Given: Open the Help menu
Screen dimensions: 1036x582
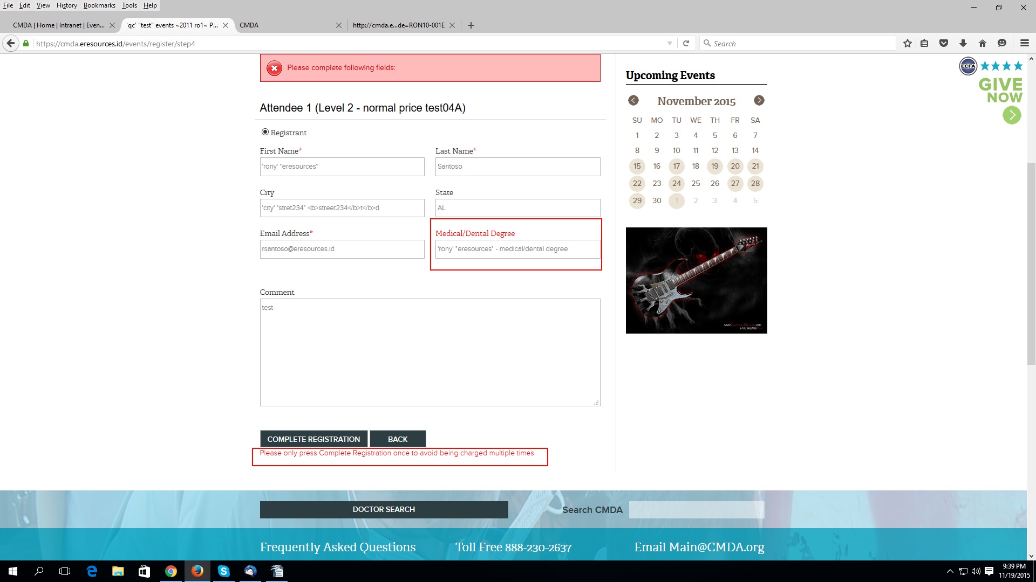Looking at the screenshot, I should (150, 5).
